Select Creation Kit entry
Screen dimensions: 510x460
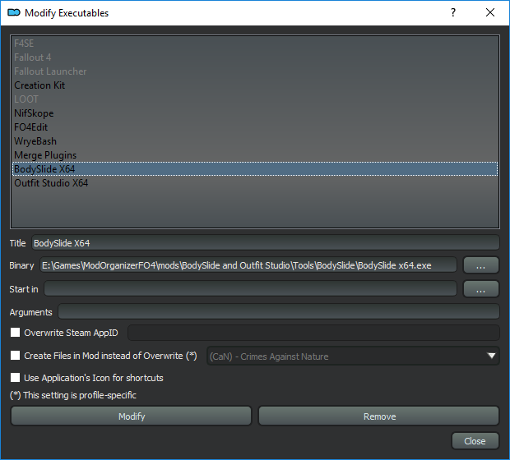pyautogui.click(x=255, y=85)
